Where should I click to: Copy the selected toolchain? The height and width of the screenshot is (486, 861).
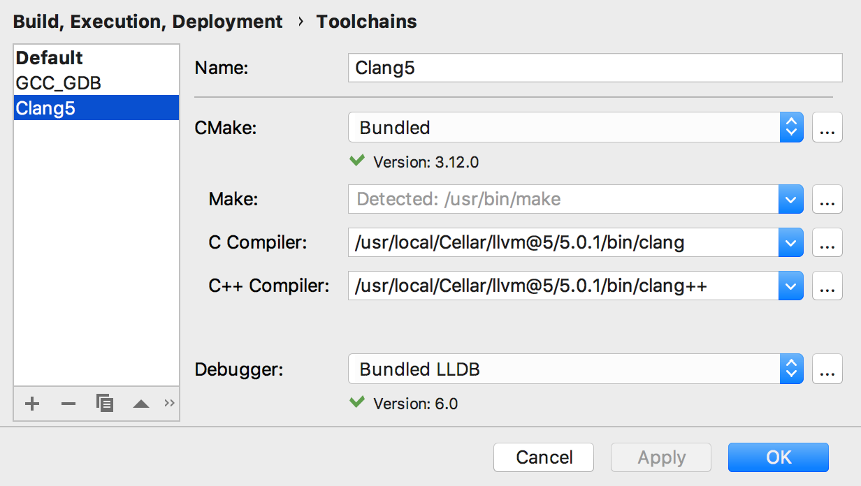click(105, 404)
